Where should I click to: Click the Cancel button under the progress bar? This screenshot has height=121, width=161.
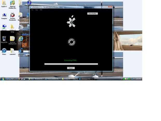[x=71, y=68]
